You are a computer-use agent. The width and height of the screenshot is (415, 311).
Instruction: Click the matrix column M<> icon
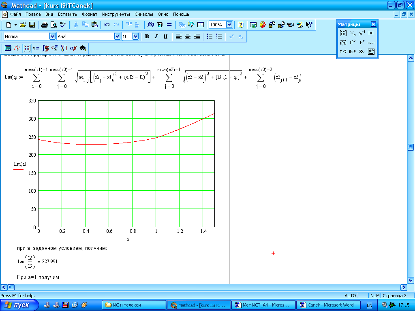353,43
